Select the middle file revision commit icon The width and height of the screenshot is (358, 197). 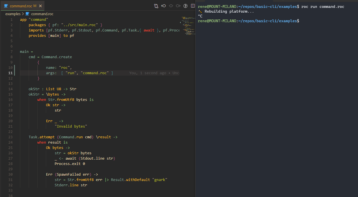tap(171, 6)
